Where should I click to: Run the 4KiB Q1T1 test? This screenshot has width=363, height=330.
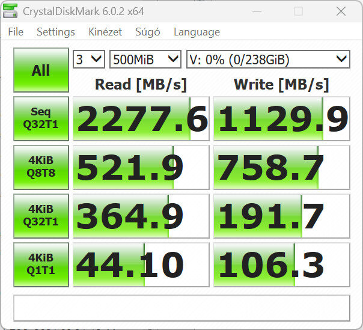tap(41, 264)
